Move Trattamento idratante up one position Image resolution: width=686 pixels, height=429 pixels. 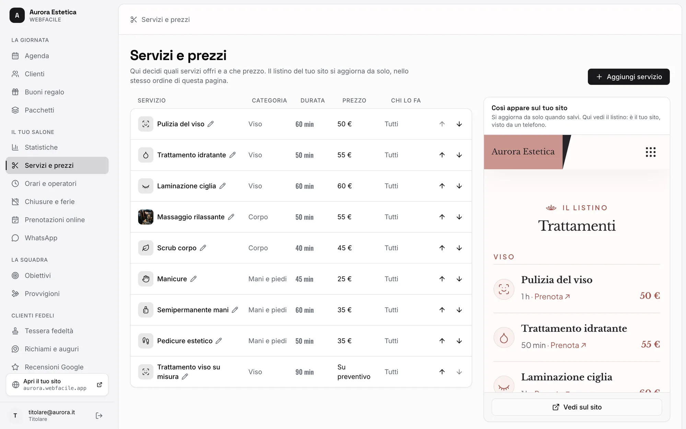442,155
